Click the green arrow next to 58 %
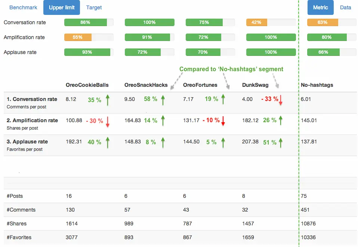The height and width of the screenshot is (247, 358). point(163,100)
